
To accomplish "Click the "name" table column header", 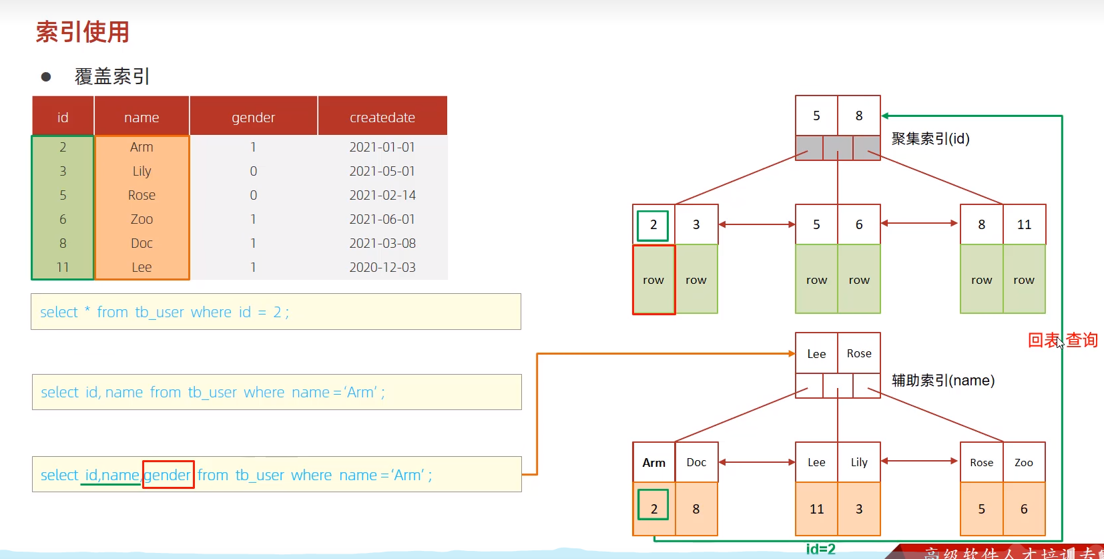I will click(142, 118).
